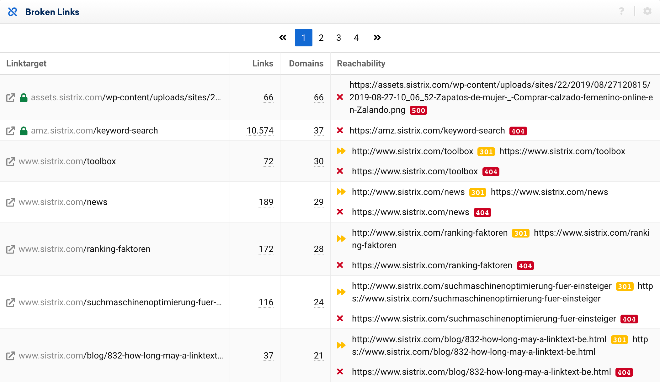660x382 pixels.
Task: Open external link icon for suchmaschinenoptimierung-fuer row
Action: pos(11,303)
